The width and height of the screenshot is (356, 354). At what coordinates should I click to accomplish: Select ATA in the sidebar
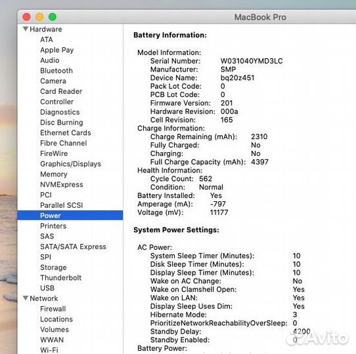(47, 39)
